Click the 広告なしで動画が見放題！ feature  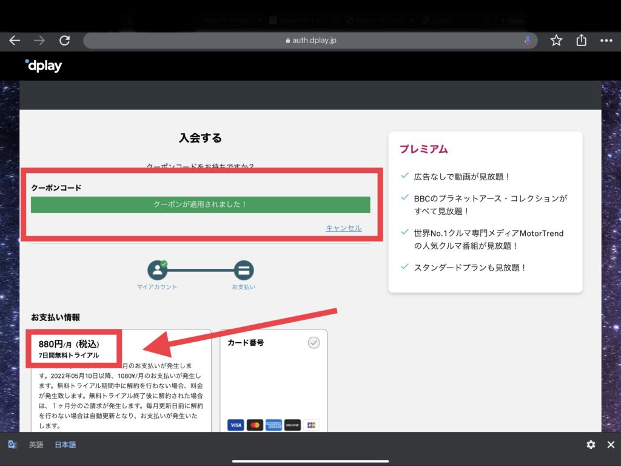click(x=462, y=177)
